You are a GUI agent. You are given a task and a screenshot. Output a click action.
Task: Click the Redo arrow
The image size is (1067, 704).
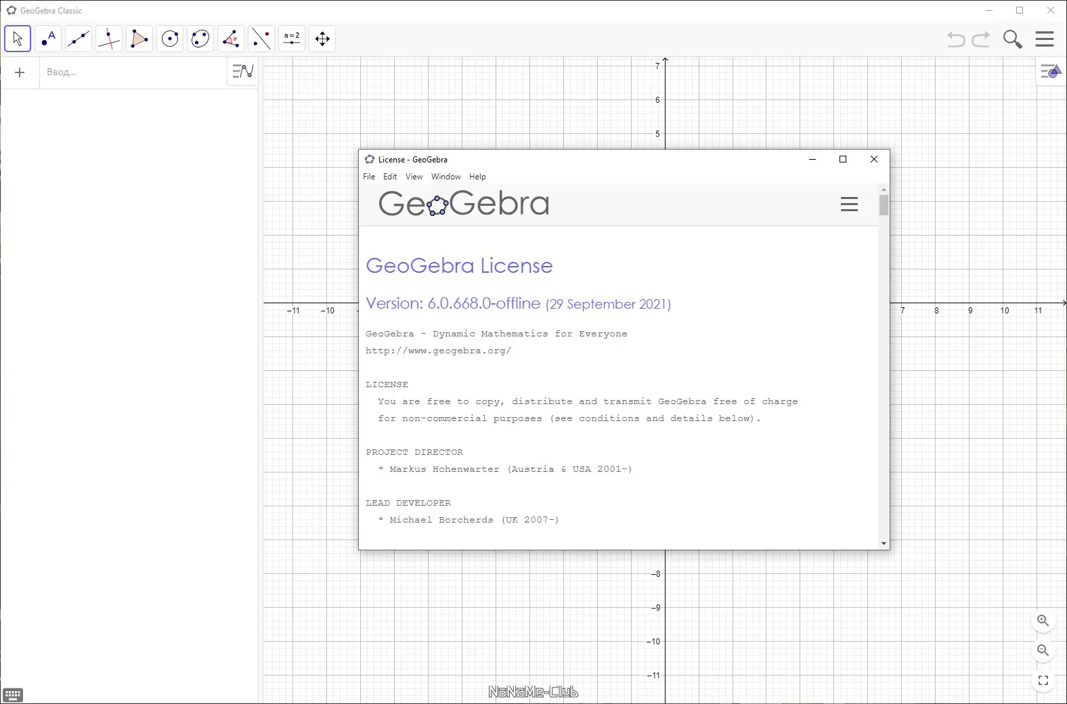click(981, 39)
